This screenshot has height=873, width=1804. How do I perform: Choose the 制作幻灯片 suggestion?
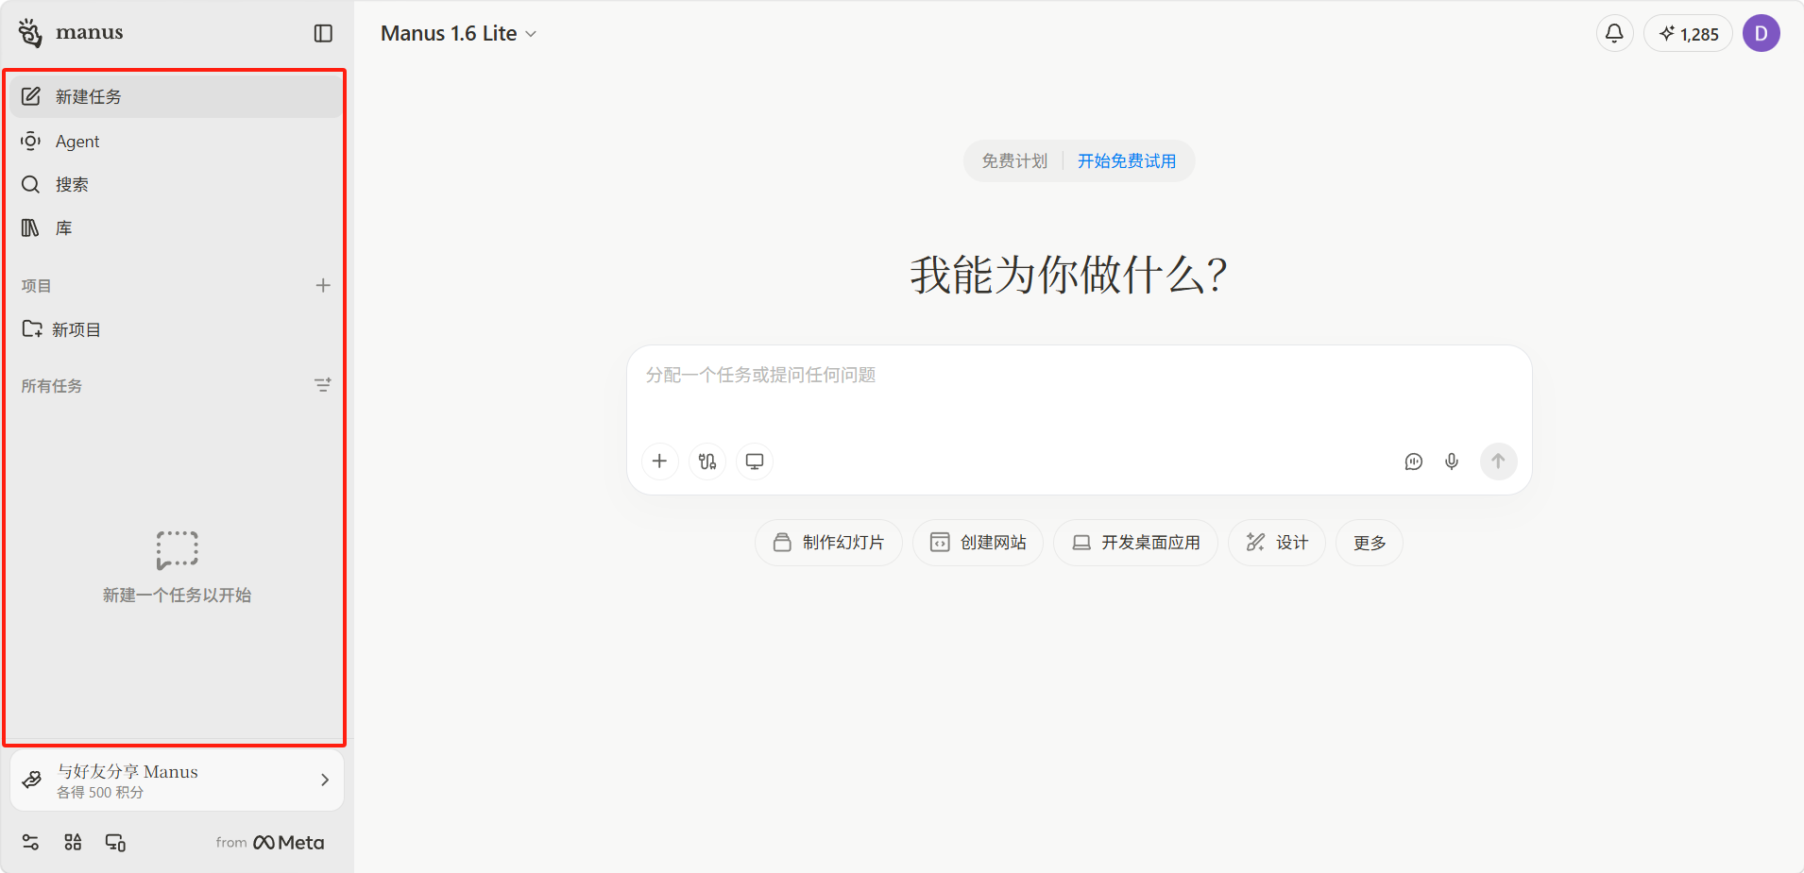828,543
